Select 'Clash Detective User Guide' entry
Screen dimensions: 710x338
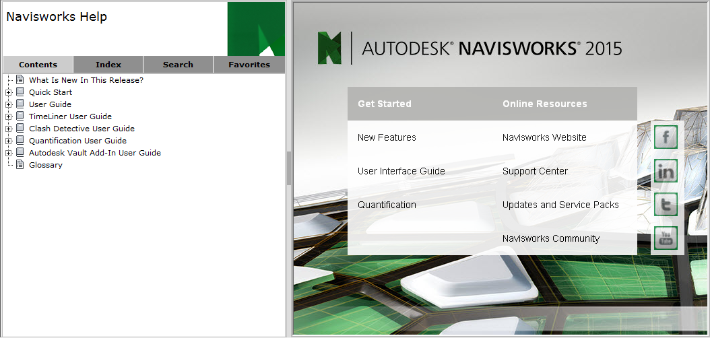point(82,129)
